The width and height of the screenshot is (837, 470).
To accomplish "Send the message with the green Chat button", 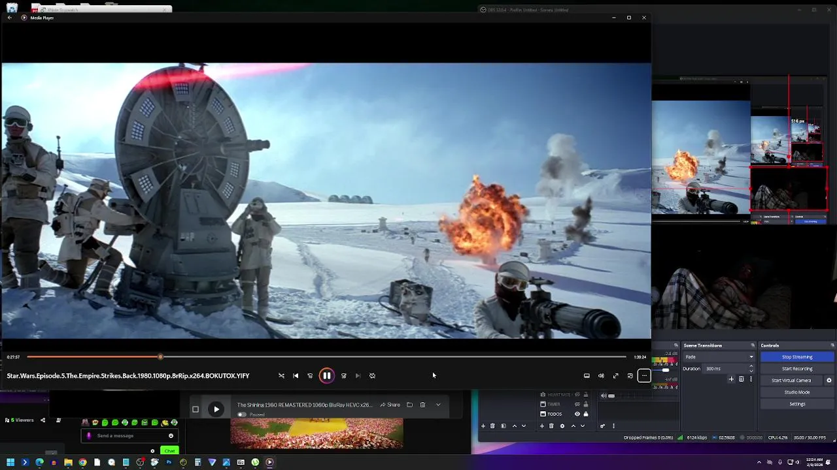I will (x=169, y=451).
